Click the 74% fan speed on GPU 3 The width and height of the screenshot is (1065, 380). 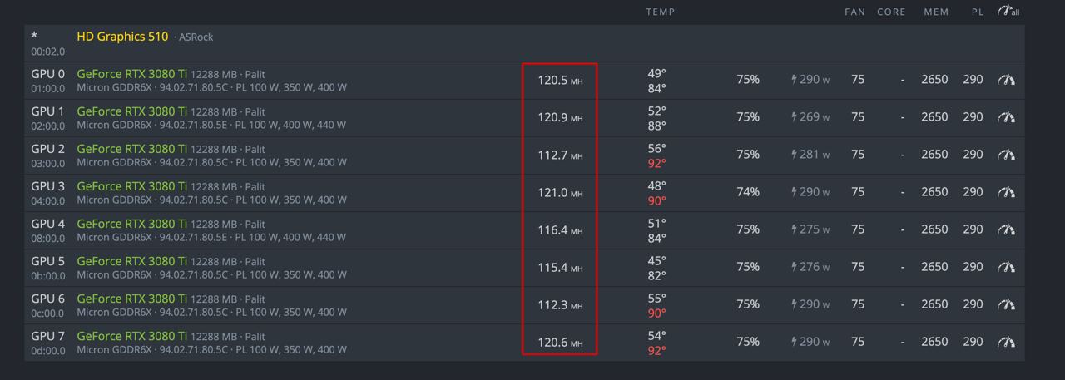coord(747,192)
